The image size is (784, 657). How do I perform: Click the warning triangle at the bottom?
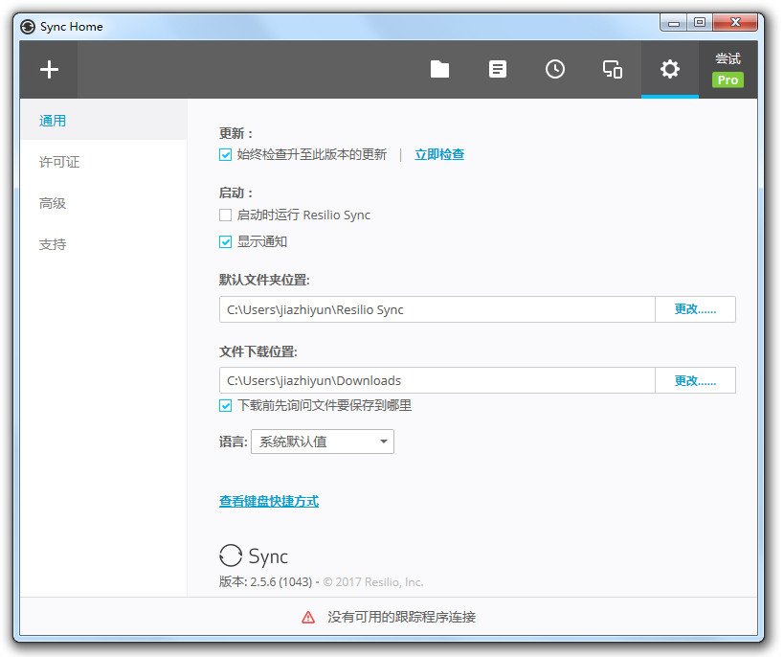click(307, 617)
